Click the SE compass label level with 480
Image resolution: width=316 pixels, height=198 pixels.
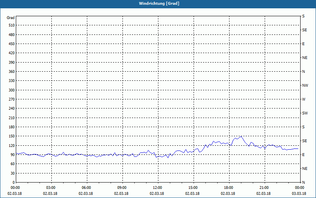point(305,30)
